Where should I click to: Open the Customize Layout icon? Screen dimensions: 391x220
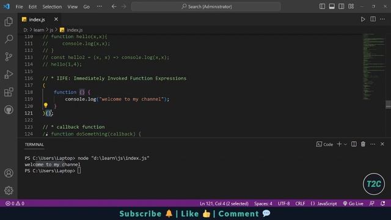pos(351,7)
